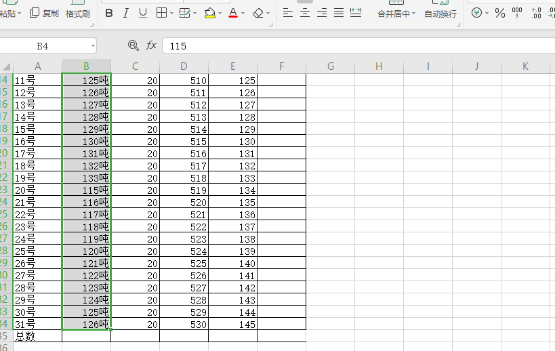The width and height of the screenshot is (555, 351).
Task: Open borders dropdown arrow
Action: tap(171, 14)
